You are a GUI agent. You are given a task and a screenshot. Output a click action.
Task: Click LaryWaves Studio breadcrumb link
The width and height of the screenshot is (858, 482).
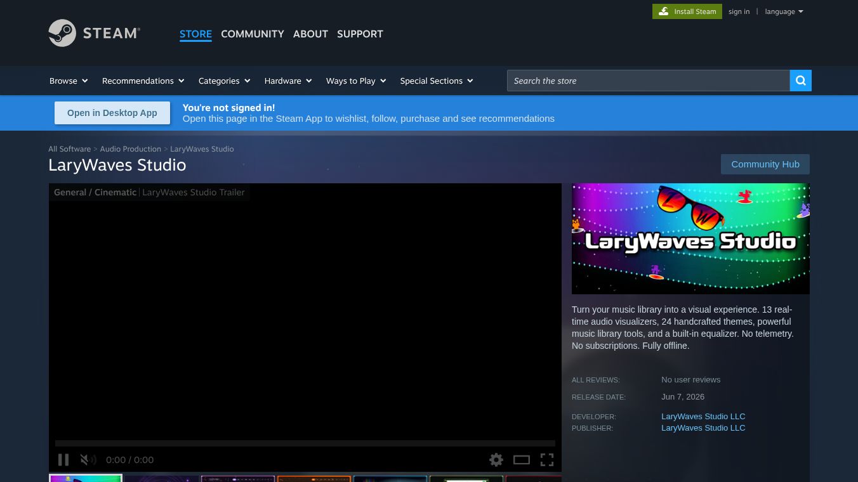(202, 149)
